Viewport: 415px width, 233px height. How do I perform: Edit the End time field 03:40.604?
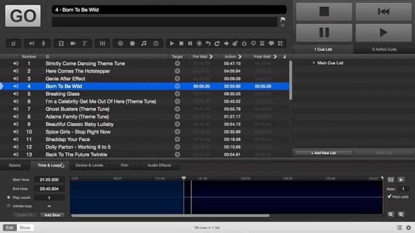(x=49, y=189)
